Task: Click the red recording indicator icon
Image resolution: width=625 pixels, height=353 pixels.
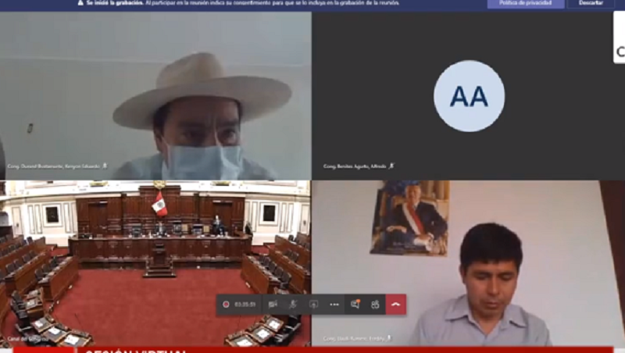Action: click(x=226, y=305)
